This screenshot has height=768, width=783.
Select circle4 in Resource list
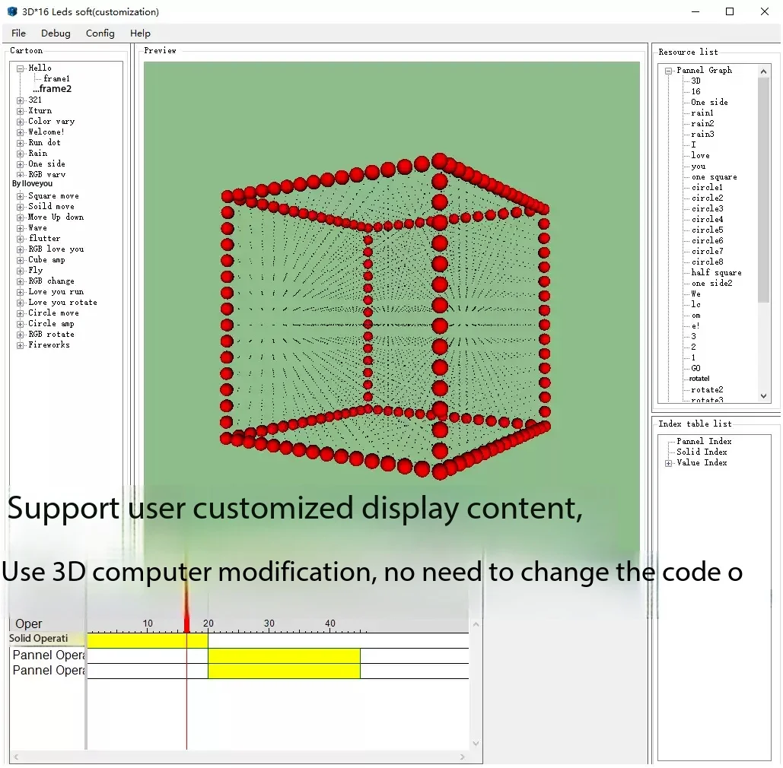[707, 219]
